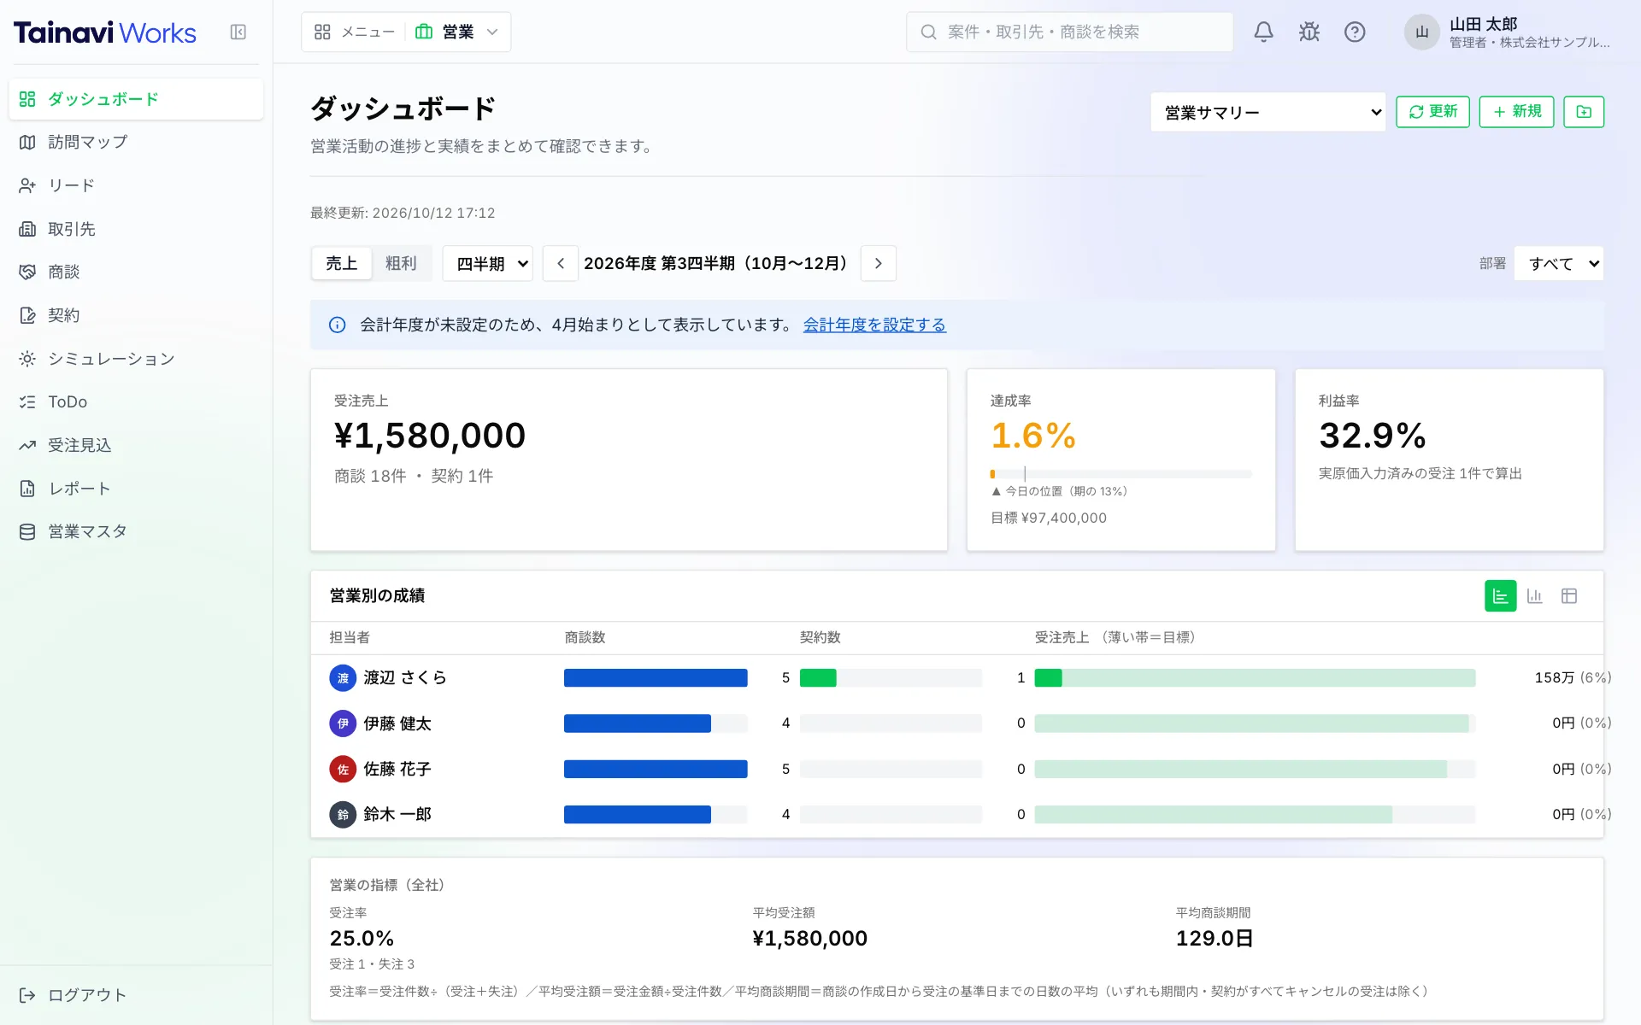Open 契約 in the sidebar
Viewport: 1641px width, 1025px height.
(136, 315)
